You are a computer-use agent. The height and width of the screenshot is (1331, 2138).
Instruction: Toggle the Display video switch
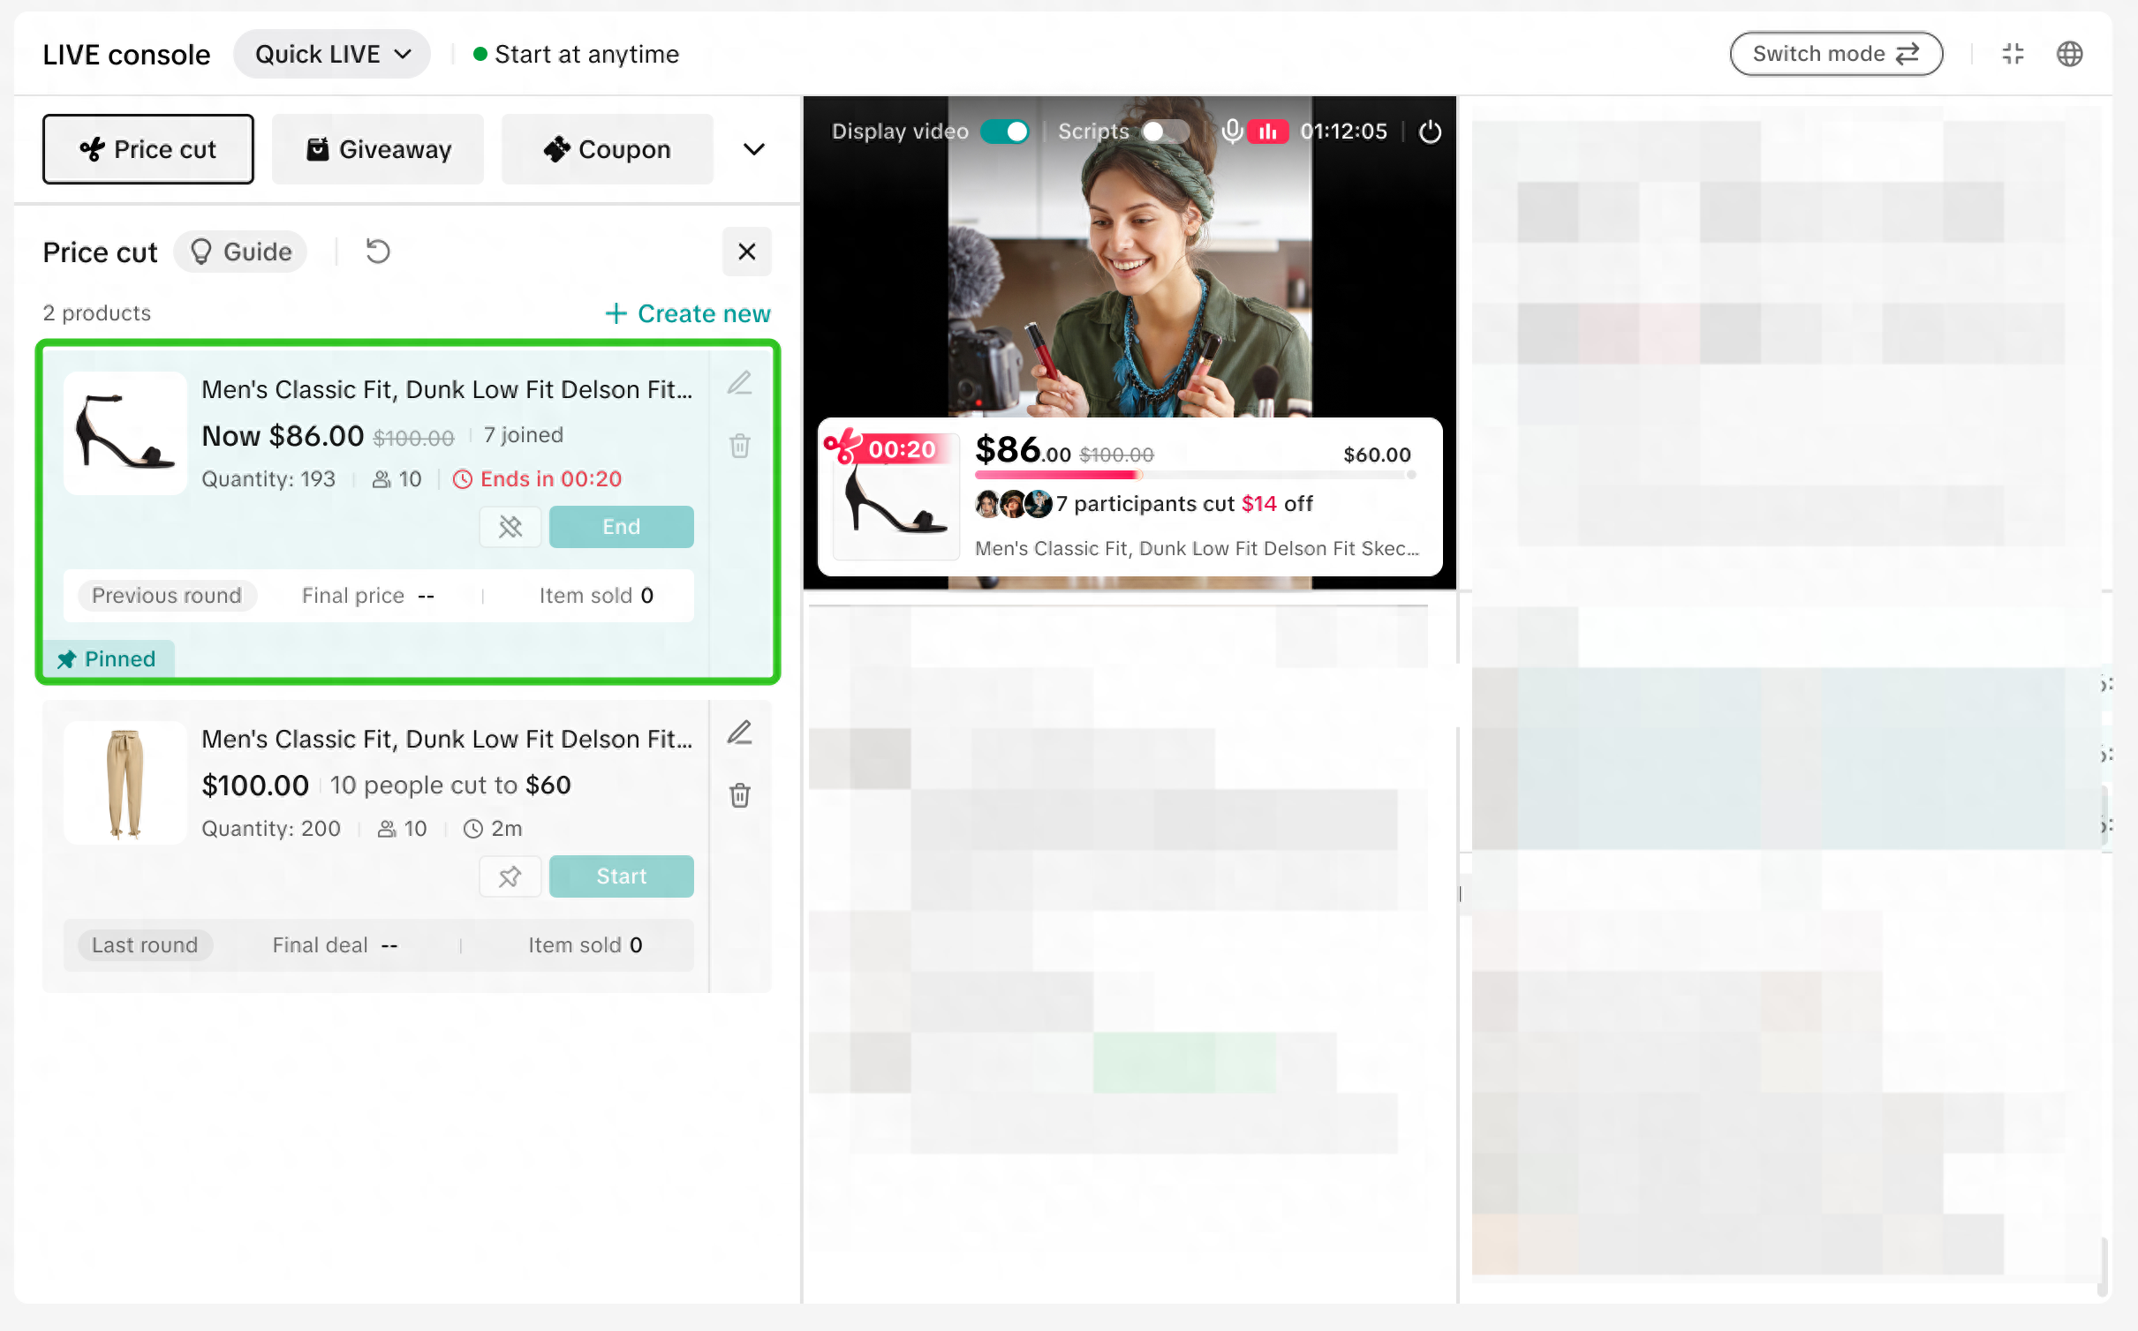pos(1005,132)
